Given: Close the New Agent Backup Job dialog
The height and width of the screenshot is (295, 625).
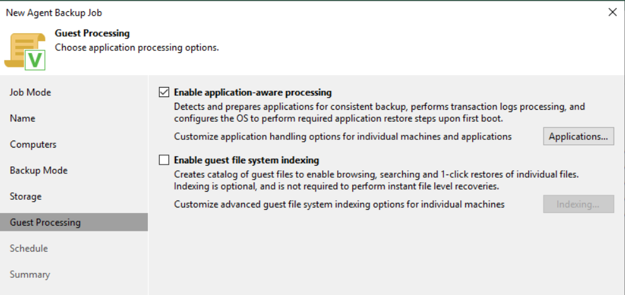Looking at the screenshot, I should tap(612, 12).
